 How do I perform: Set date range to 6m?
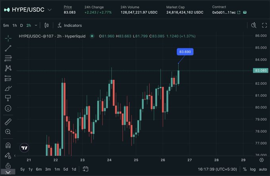click(39, 169)
